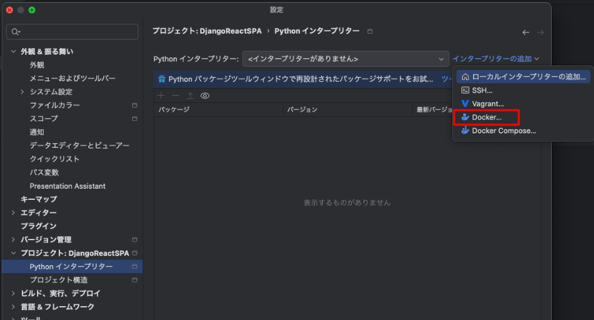This screenshot has width=594, height=320.
Task: Click the Docker whale icon in the menu
Action: pyautogui.click(x=465, y=117)
